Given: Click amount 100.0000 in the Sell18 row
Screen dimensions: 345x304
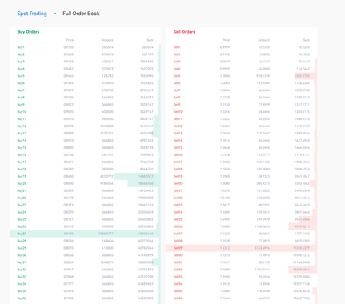Looking at the screenshot, I should pos(263,170).
